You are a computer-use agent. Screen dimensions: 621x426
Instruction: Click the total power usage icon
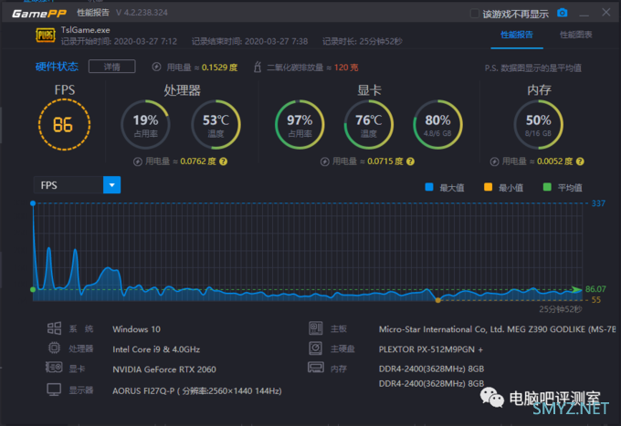(x=156, y=67)
